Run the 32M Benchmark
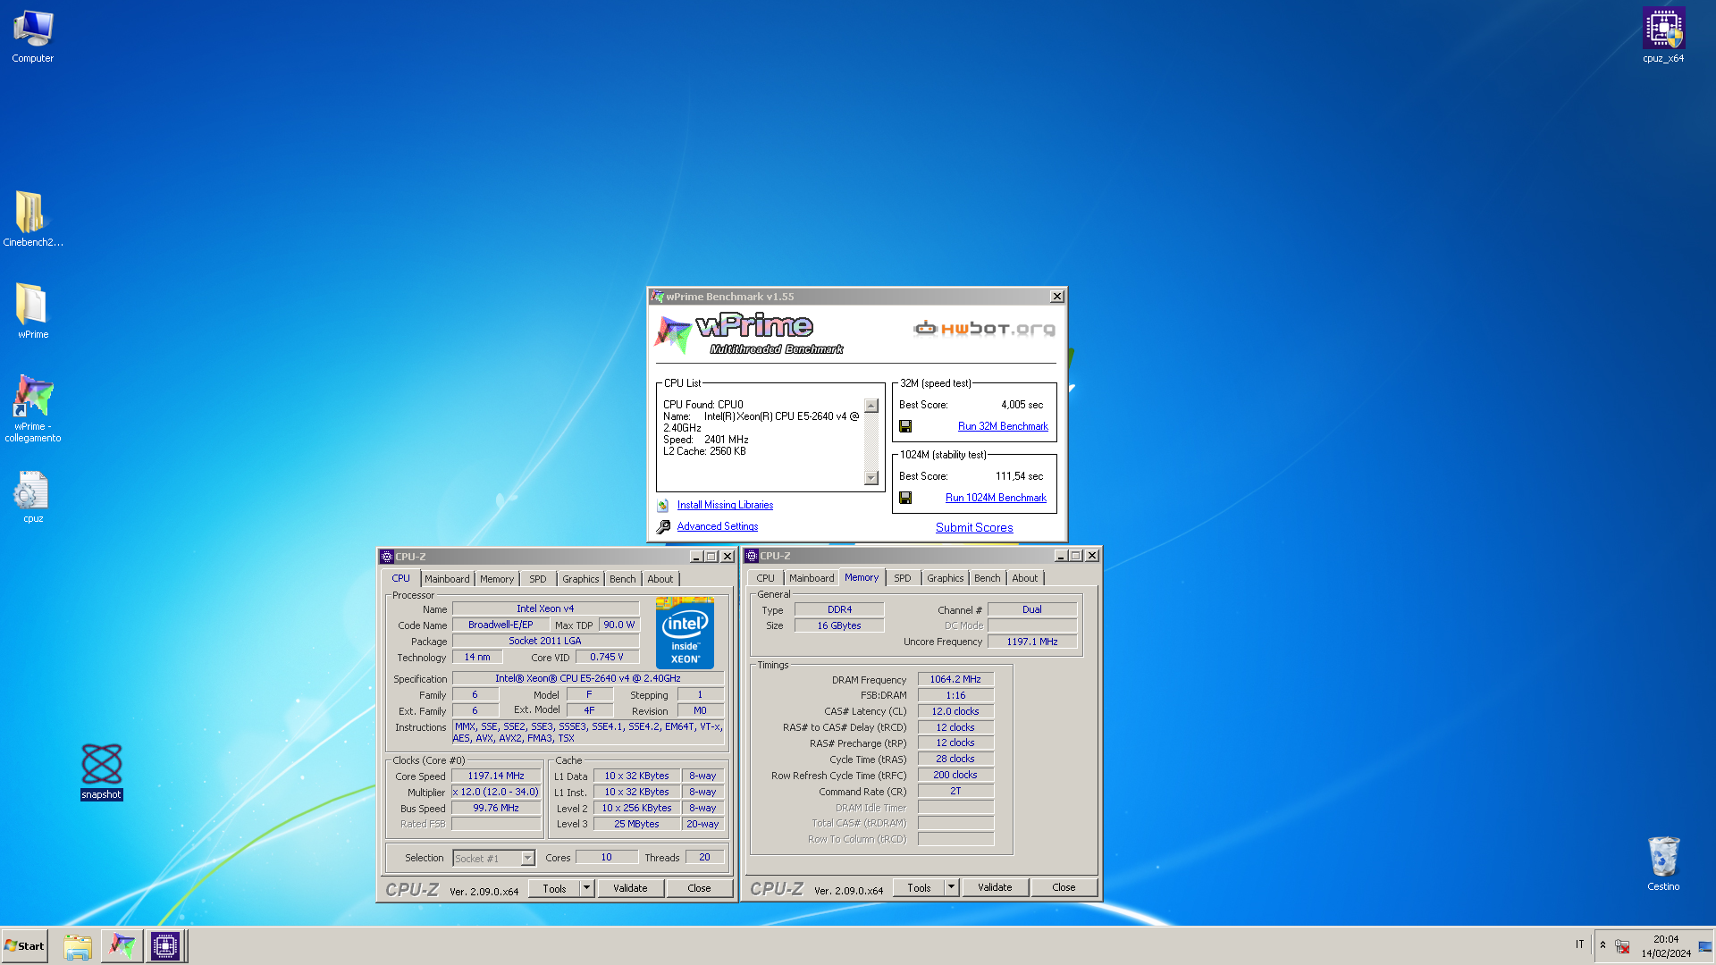The height and width of the screenshot is (965, 1716). tap(1003, 427)
